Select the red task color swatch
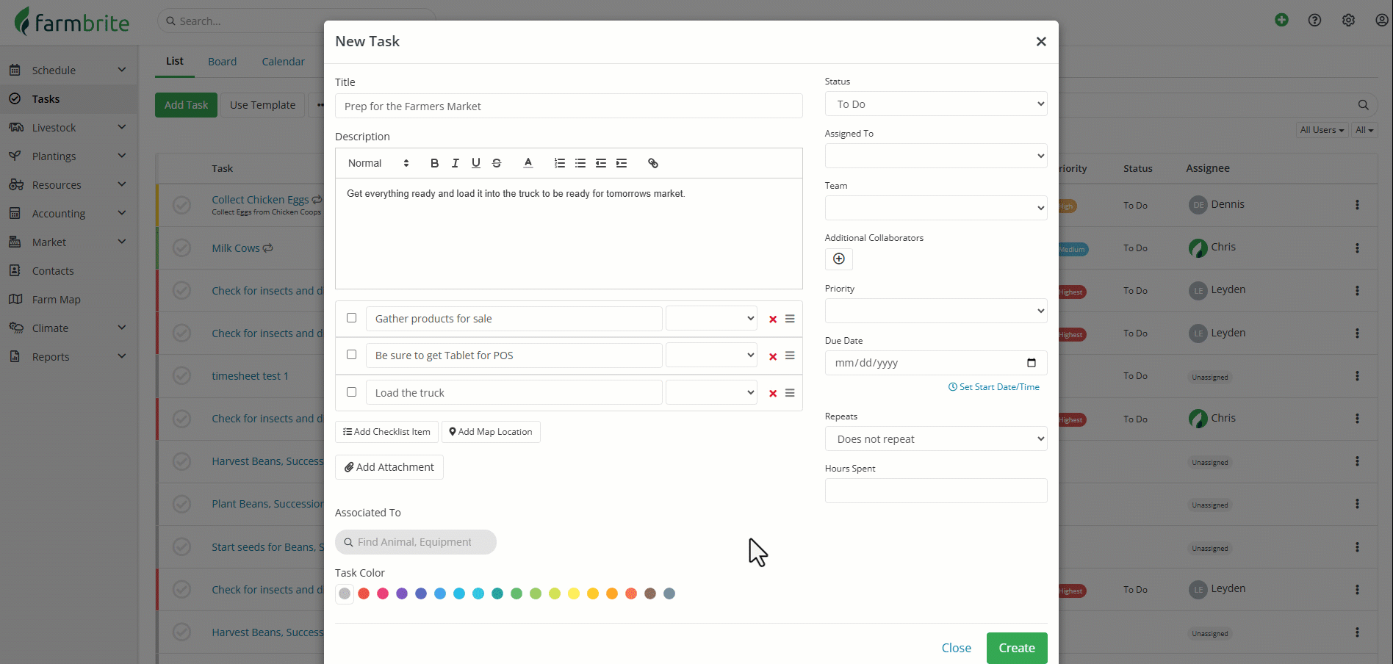Screen dimensions: 1393x664 364,593
